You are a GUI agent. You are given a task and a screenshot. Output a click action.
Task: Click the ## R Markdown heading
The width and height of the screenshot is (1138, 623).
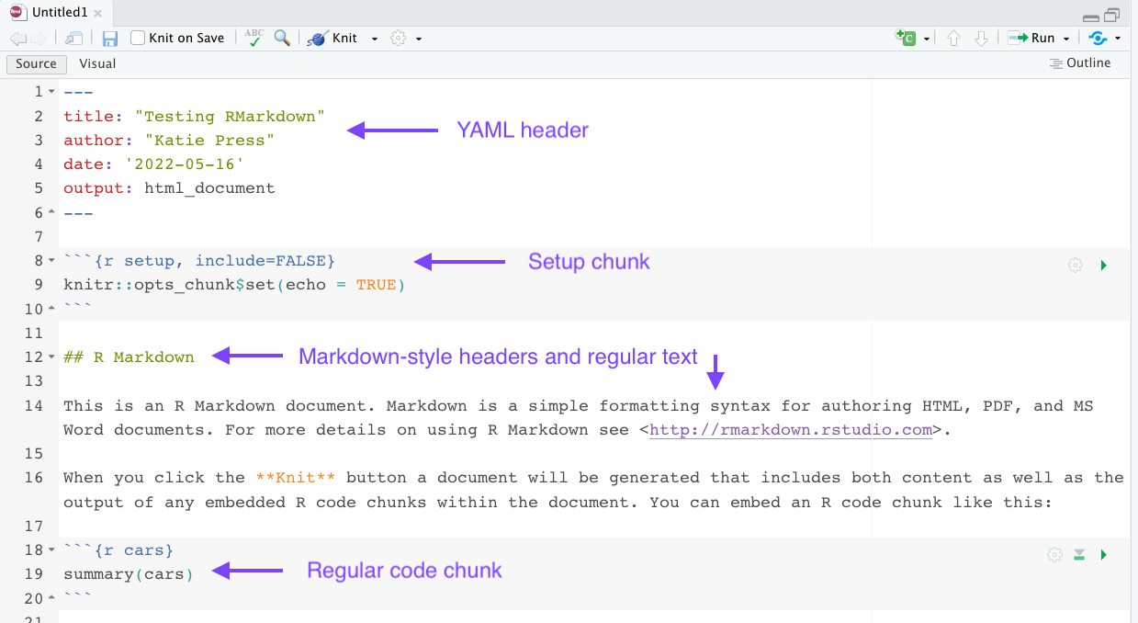(x=129, y=357)
